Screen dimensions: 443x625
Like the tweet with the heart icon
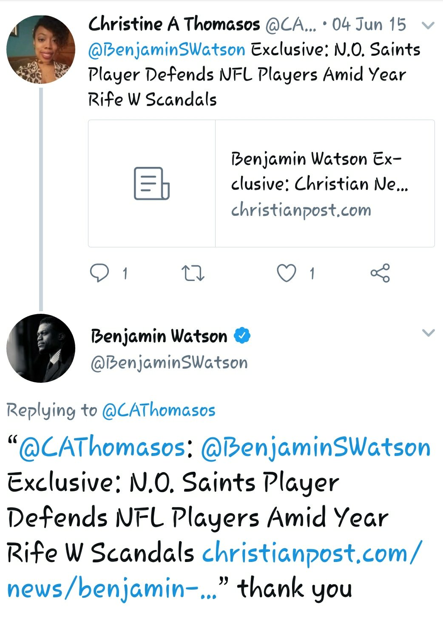coord(287,273)
